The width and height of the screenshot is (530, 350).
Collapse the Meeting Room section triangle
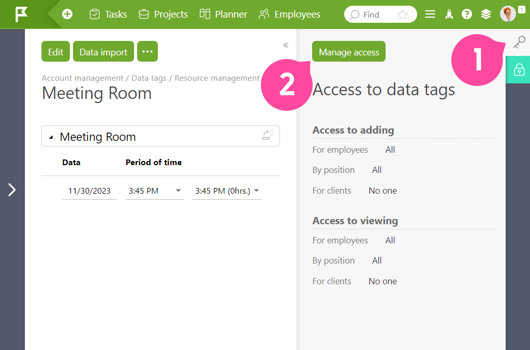click(x=51, y=137)
